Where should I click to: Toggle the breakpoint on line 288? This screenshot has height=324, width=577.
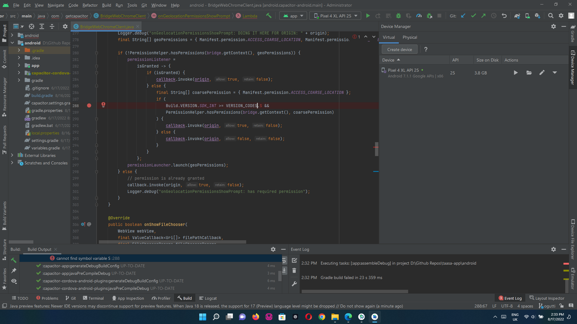[x=89, y=105]
